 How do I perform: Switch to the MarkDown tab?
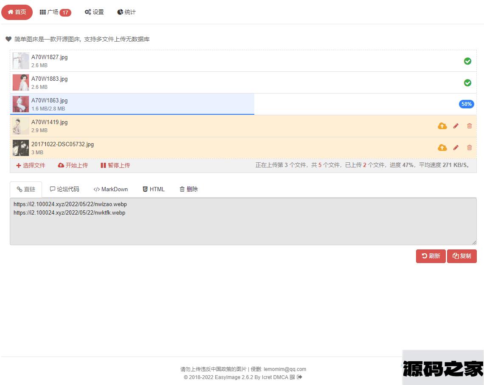[x=110, y=190]
